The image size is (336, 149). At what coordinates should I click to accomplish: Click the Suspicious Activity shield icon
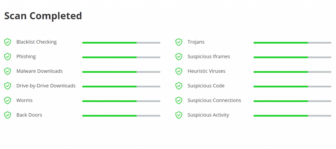[179, 115]
